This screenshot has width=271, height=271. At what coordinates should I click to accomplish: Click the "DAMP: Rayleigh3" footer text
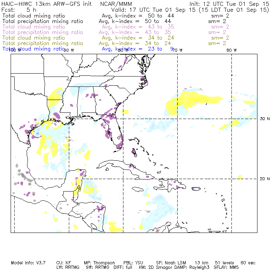pyautogui.click(x=192, y=267)
